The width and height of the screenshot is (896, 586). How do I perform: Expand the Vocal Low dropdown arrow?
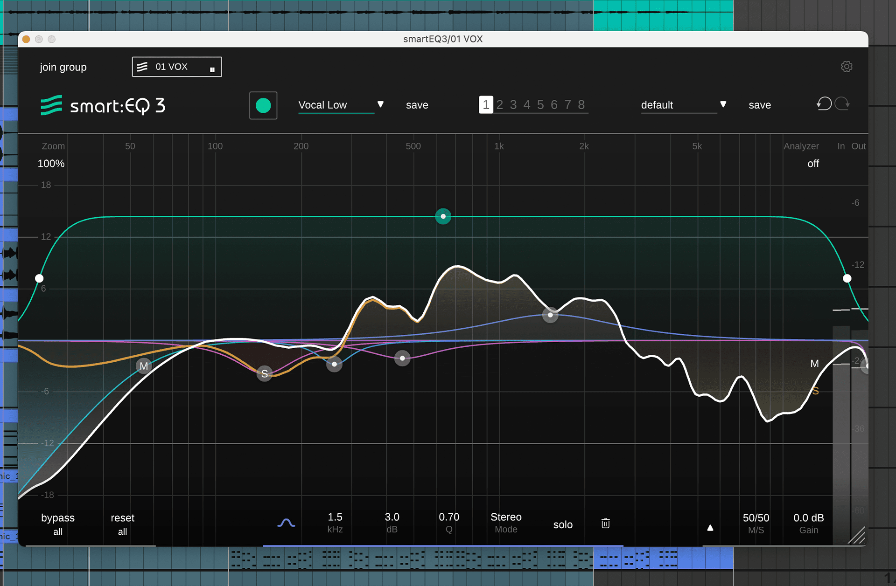[381, 104]
